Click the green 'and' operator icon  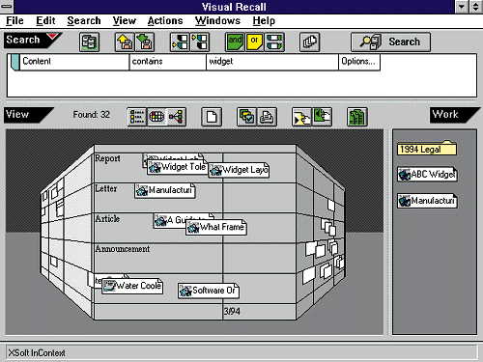(x=235, y=42)
